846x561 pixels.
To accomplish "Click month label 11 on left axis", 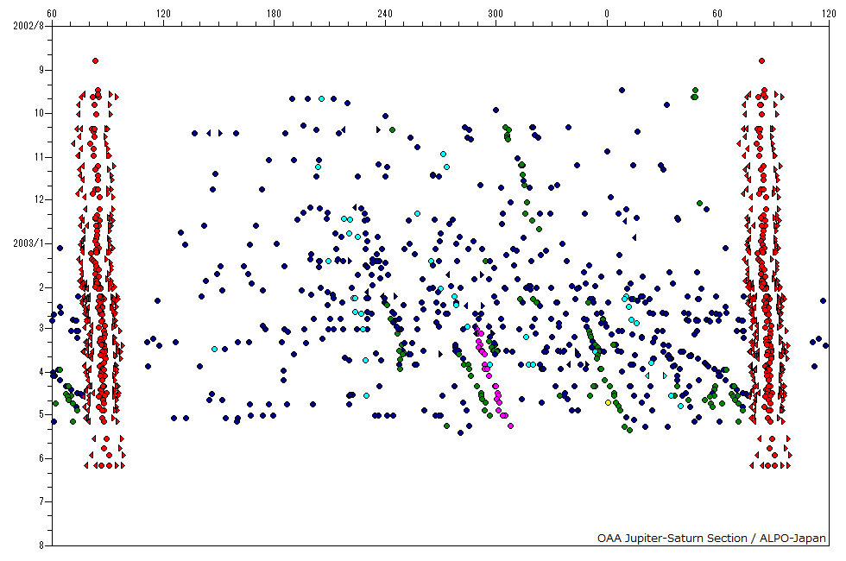I will click(40, 157).
